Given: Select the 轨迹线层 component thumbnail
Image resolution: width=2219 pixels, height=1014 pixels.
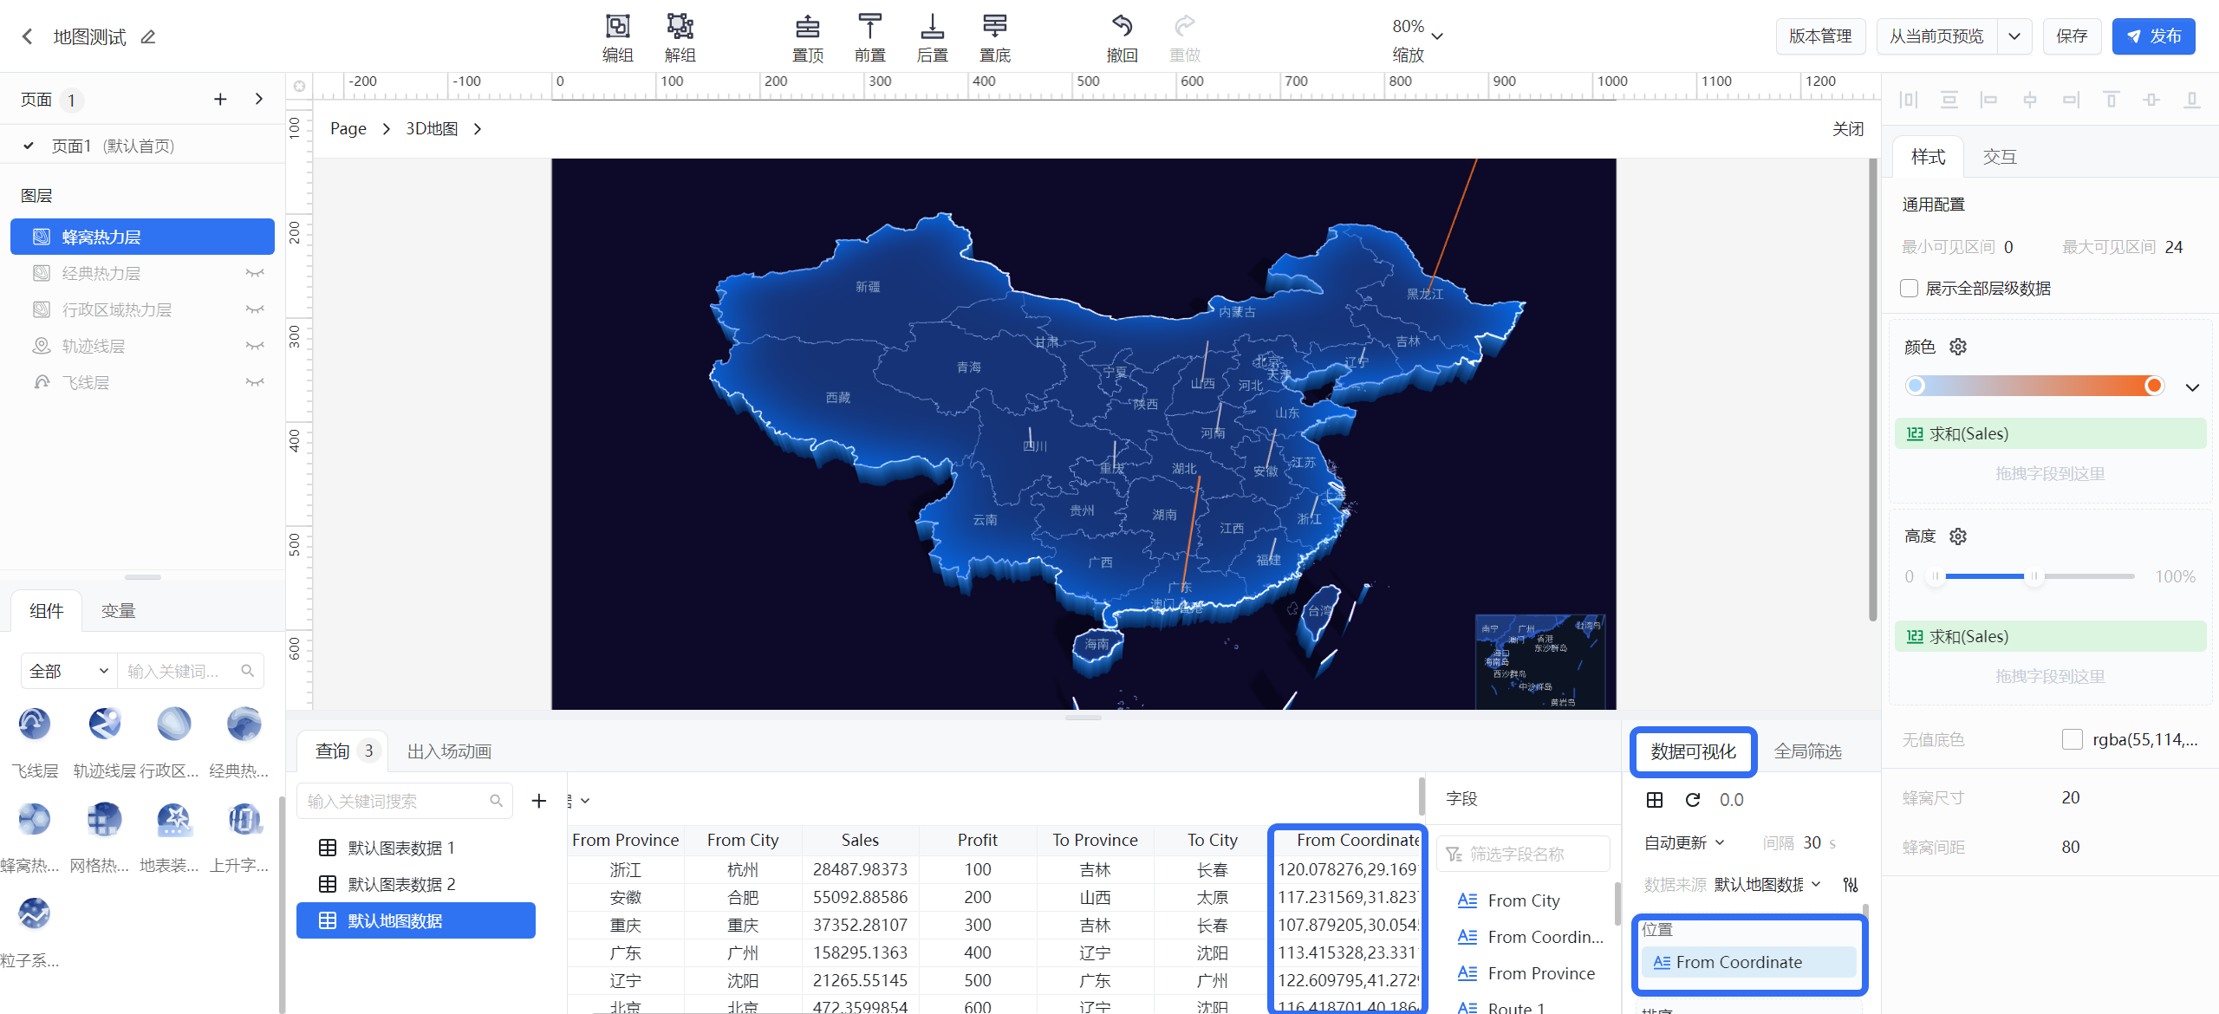Looking at the screenshot, I should pos(104,724).
